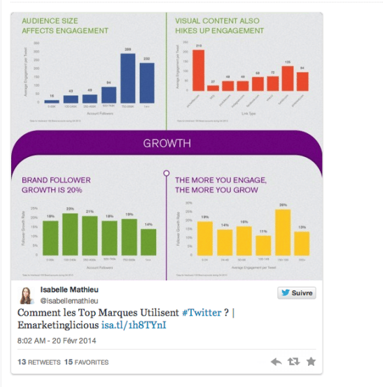Select the green bar labeled 23%
The width and height of the screenshot is (392, 387).
pyautogui.click(x=70, y=234)
